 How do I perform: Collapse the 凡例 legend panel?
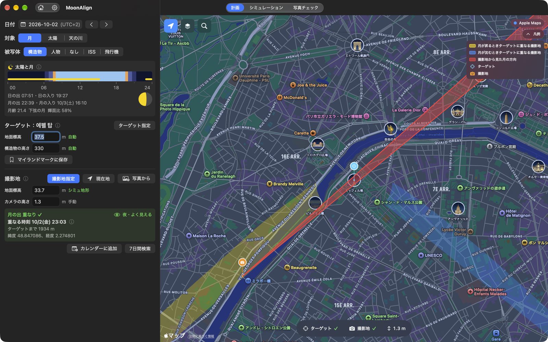pyautogui.click(x=533, y=34)
